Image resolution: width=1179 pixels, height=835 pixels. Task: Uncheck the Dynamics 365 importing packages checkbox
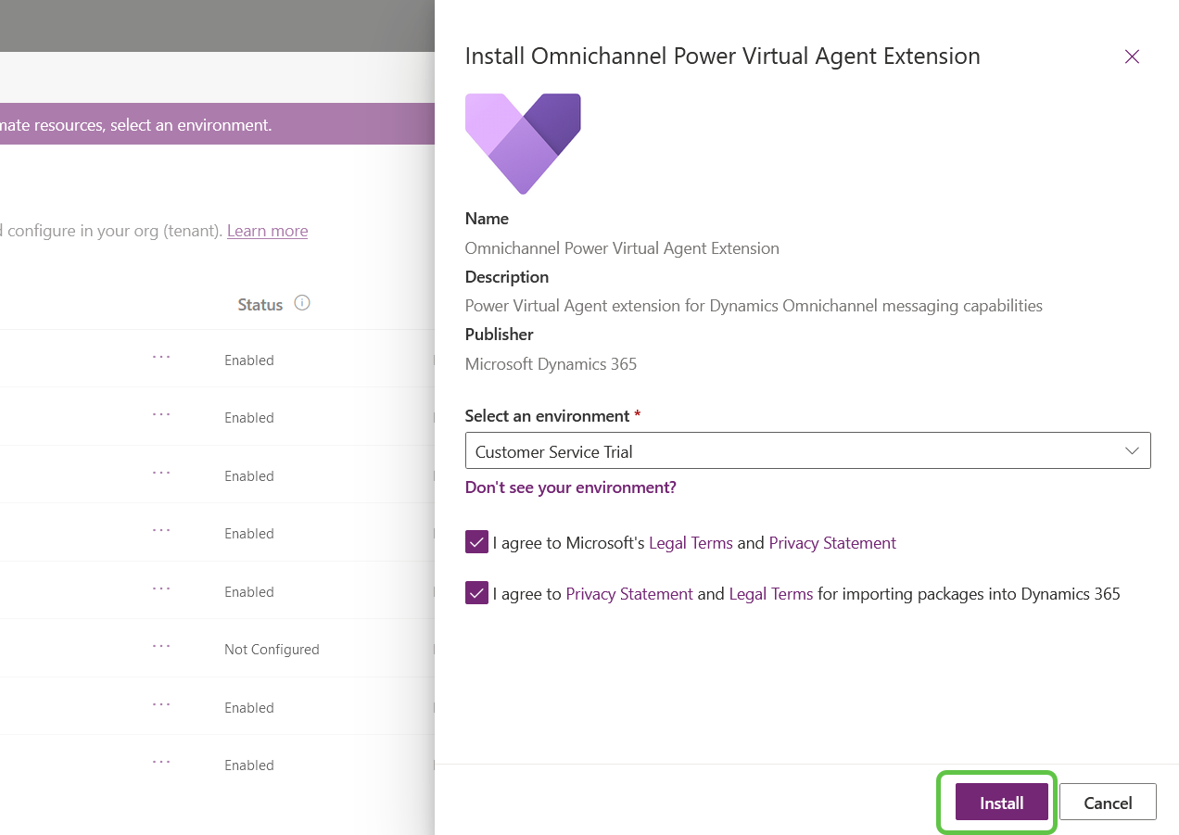476,593
